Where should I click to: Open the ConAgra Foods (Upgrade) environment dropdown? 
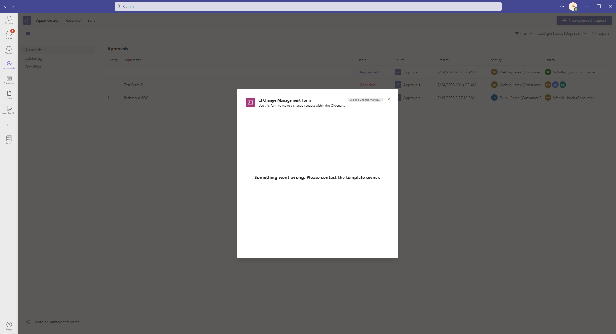tap(561, 33)
